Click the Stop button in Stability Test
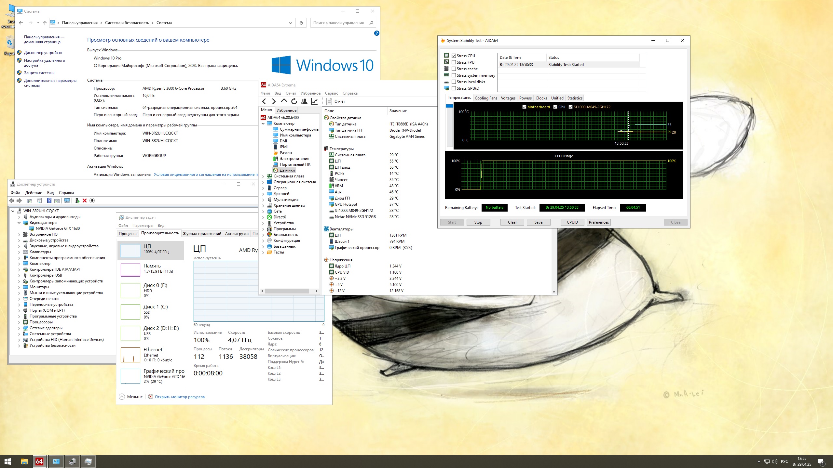Screen dimensions: 833x468 click(478, 222)
